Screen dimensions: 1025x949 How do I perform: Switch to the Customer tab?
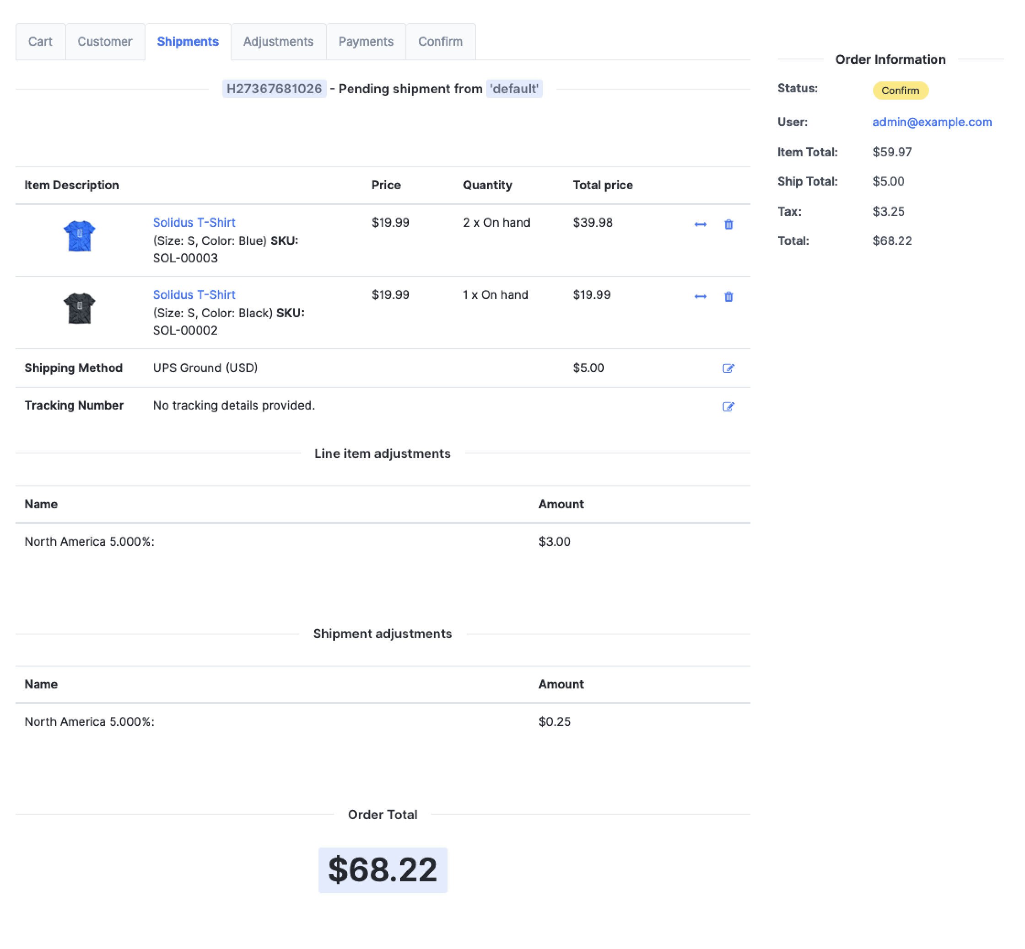click(105, 42)
